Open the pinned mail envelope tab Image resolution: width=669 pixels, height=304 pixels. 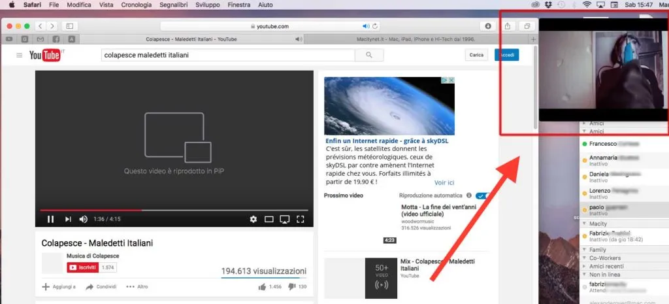pyautogui.click(x=40, y=39)
